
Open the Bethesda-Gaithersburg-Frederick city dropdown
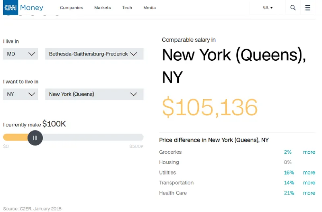[94, 54]
